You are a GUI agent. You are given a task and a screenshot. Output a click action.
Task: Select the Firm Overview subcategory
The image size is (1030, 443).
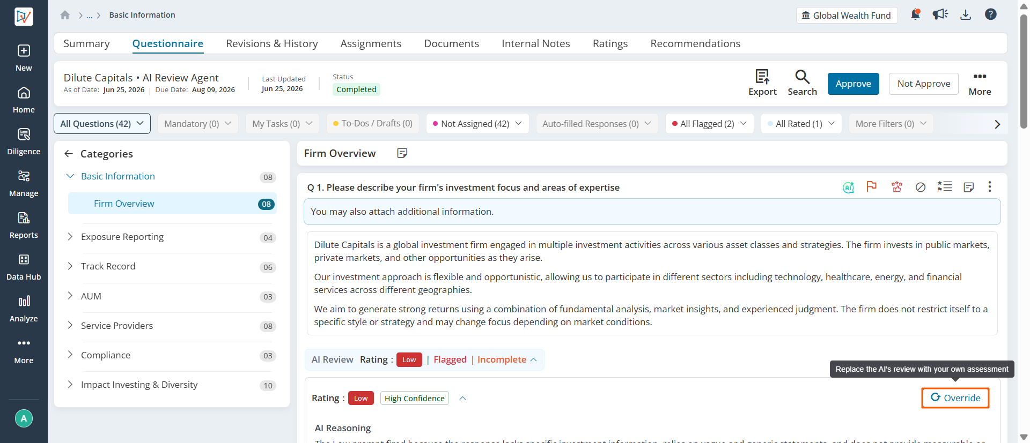pyautogui.click(x=172, y=204)
